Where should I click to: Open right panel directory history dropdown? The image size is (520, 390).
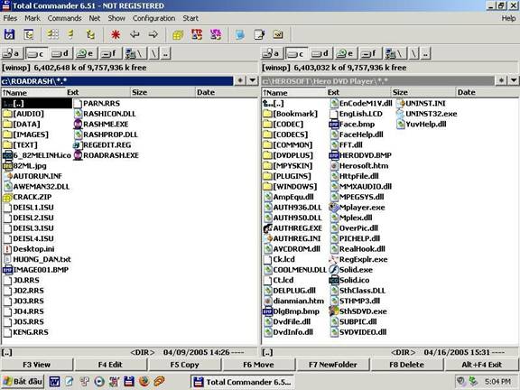tap(514, 80)
